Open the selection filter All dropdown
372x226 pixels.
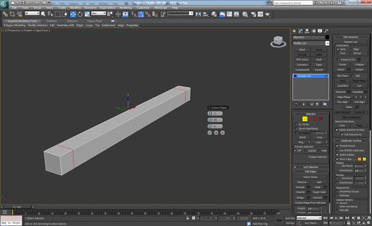[x=32, y=13]
